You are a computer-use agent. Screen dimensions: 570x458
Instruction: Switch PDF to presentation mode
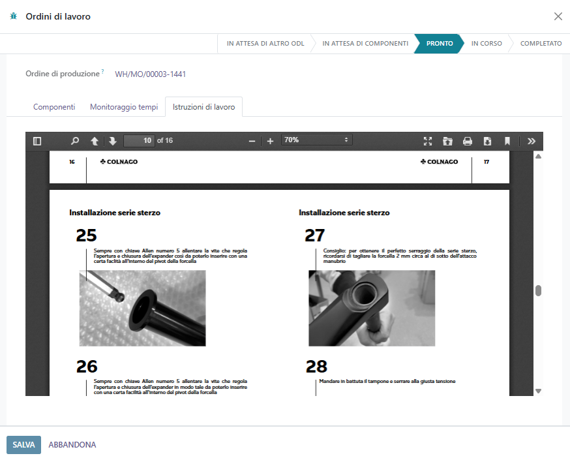point(428,141)
